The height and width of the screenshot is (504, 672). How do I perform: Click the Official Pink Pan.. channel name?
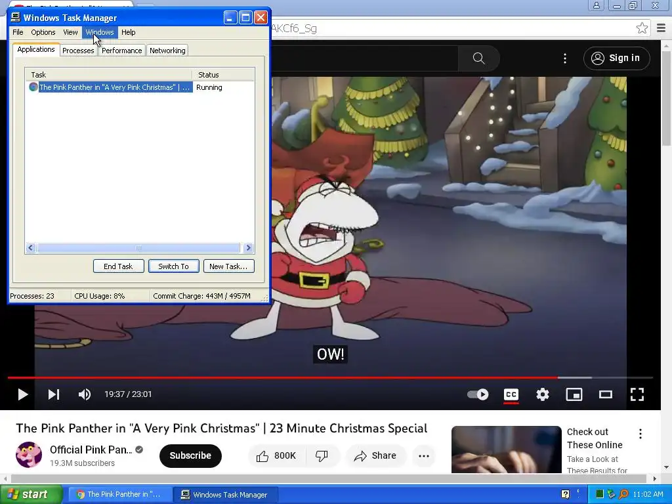[x=91, y=450]
